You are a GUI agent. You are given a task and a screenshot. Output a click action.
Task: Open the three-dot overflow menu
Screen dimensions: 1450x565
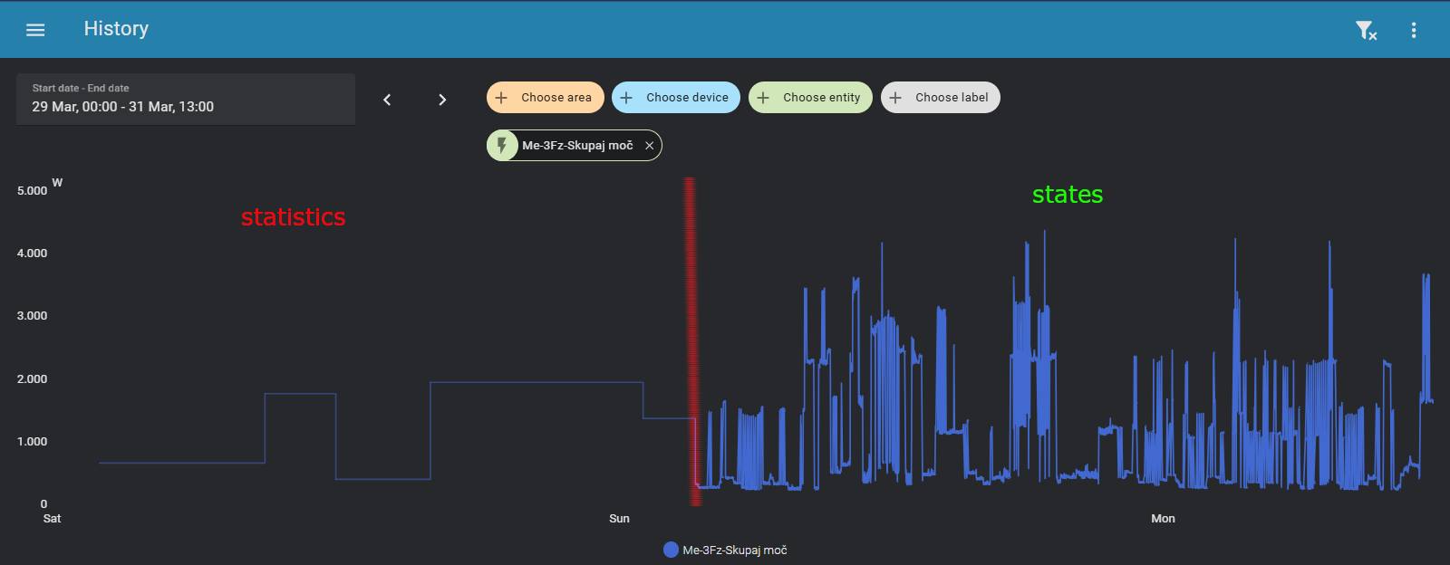point(1414,30)
